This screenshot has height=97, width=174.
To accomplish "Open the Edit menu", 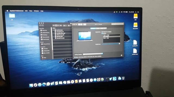I will point(26,11).
